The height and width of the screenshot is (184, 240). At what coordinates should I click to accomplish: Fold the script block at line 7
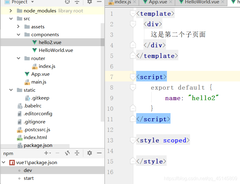point(133,77)
